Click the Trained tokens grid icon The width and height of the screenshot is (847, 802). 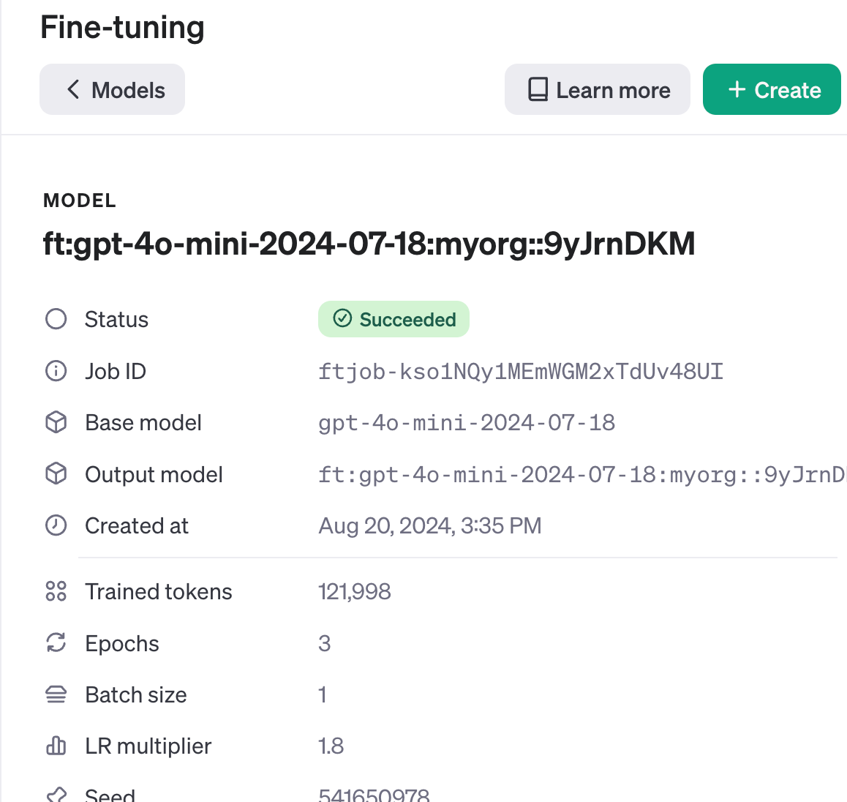tap(56, 591)
